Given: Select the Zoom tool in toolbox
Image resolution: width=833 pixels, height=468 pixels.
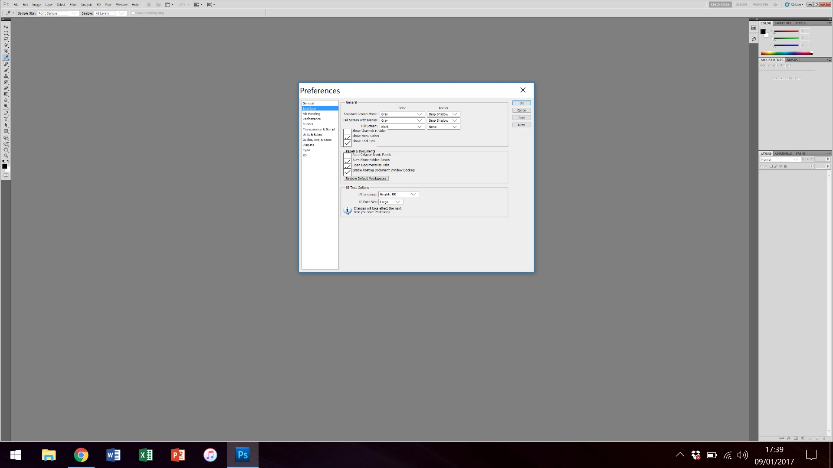Looking at the screenshot, I should tap(6, 156).
